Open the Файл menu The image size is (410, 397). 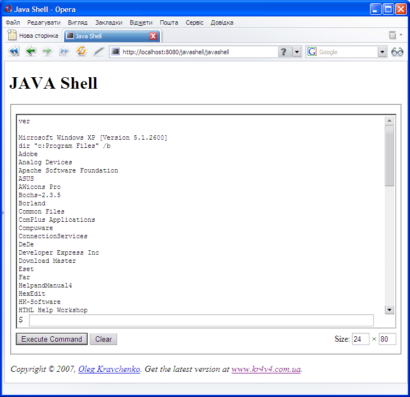click(x=13, y=22)
